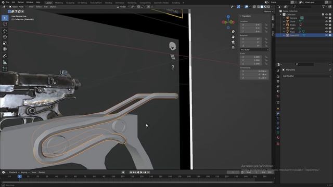The width and height of the screenshot is (333, 187).
Task: Open the viewport Object menu
Action: pos(53,7)
